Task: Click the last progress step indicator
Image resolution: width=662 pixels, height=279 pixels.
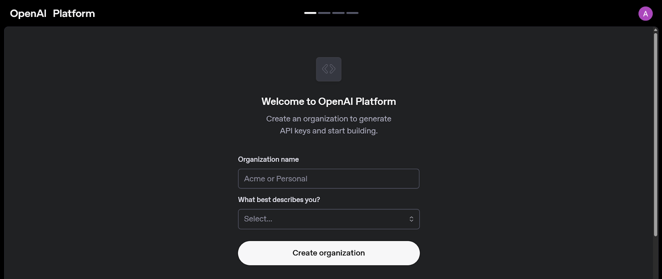Action: pos(353,13)
